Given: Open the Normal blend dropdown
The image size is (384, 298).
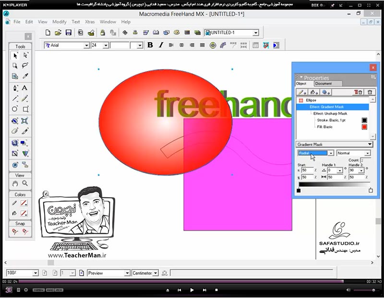Looking at the screenshot, I should coord(367,153).
